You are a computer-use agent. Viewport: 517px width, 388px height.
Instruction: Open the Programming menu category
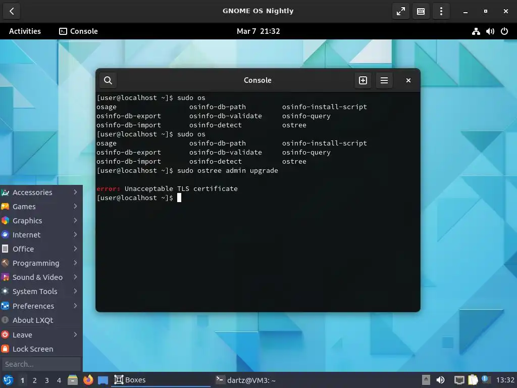point(41,263)
